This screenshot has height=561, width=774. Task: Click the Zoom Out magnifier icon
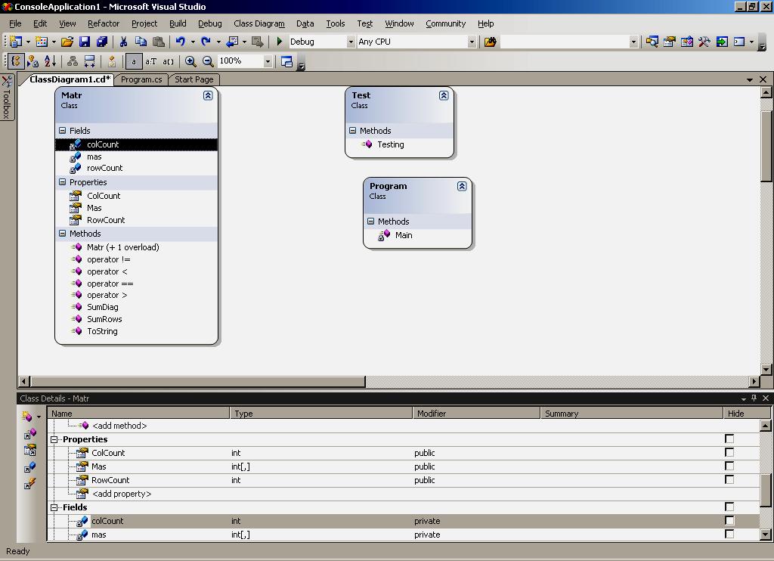click(208, 61)
